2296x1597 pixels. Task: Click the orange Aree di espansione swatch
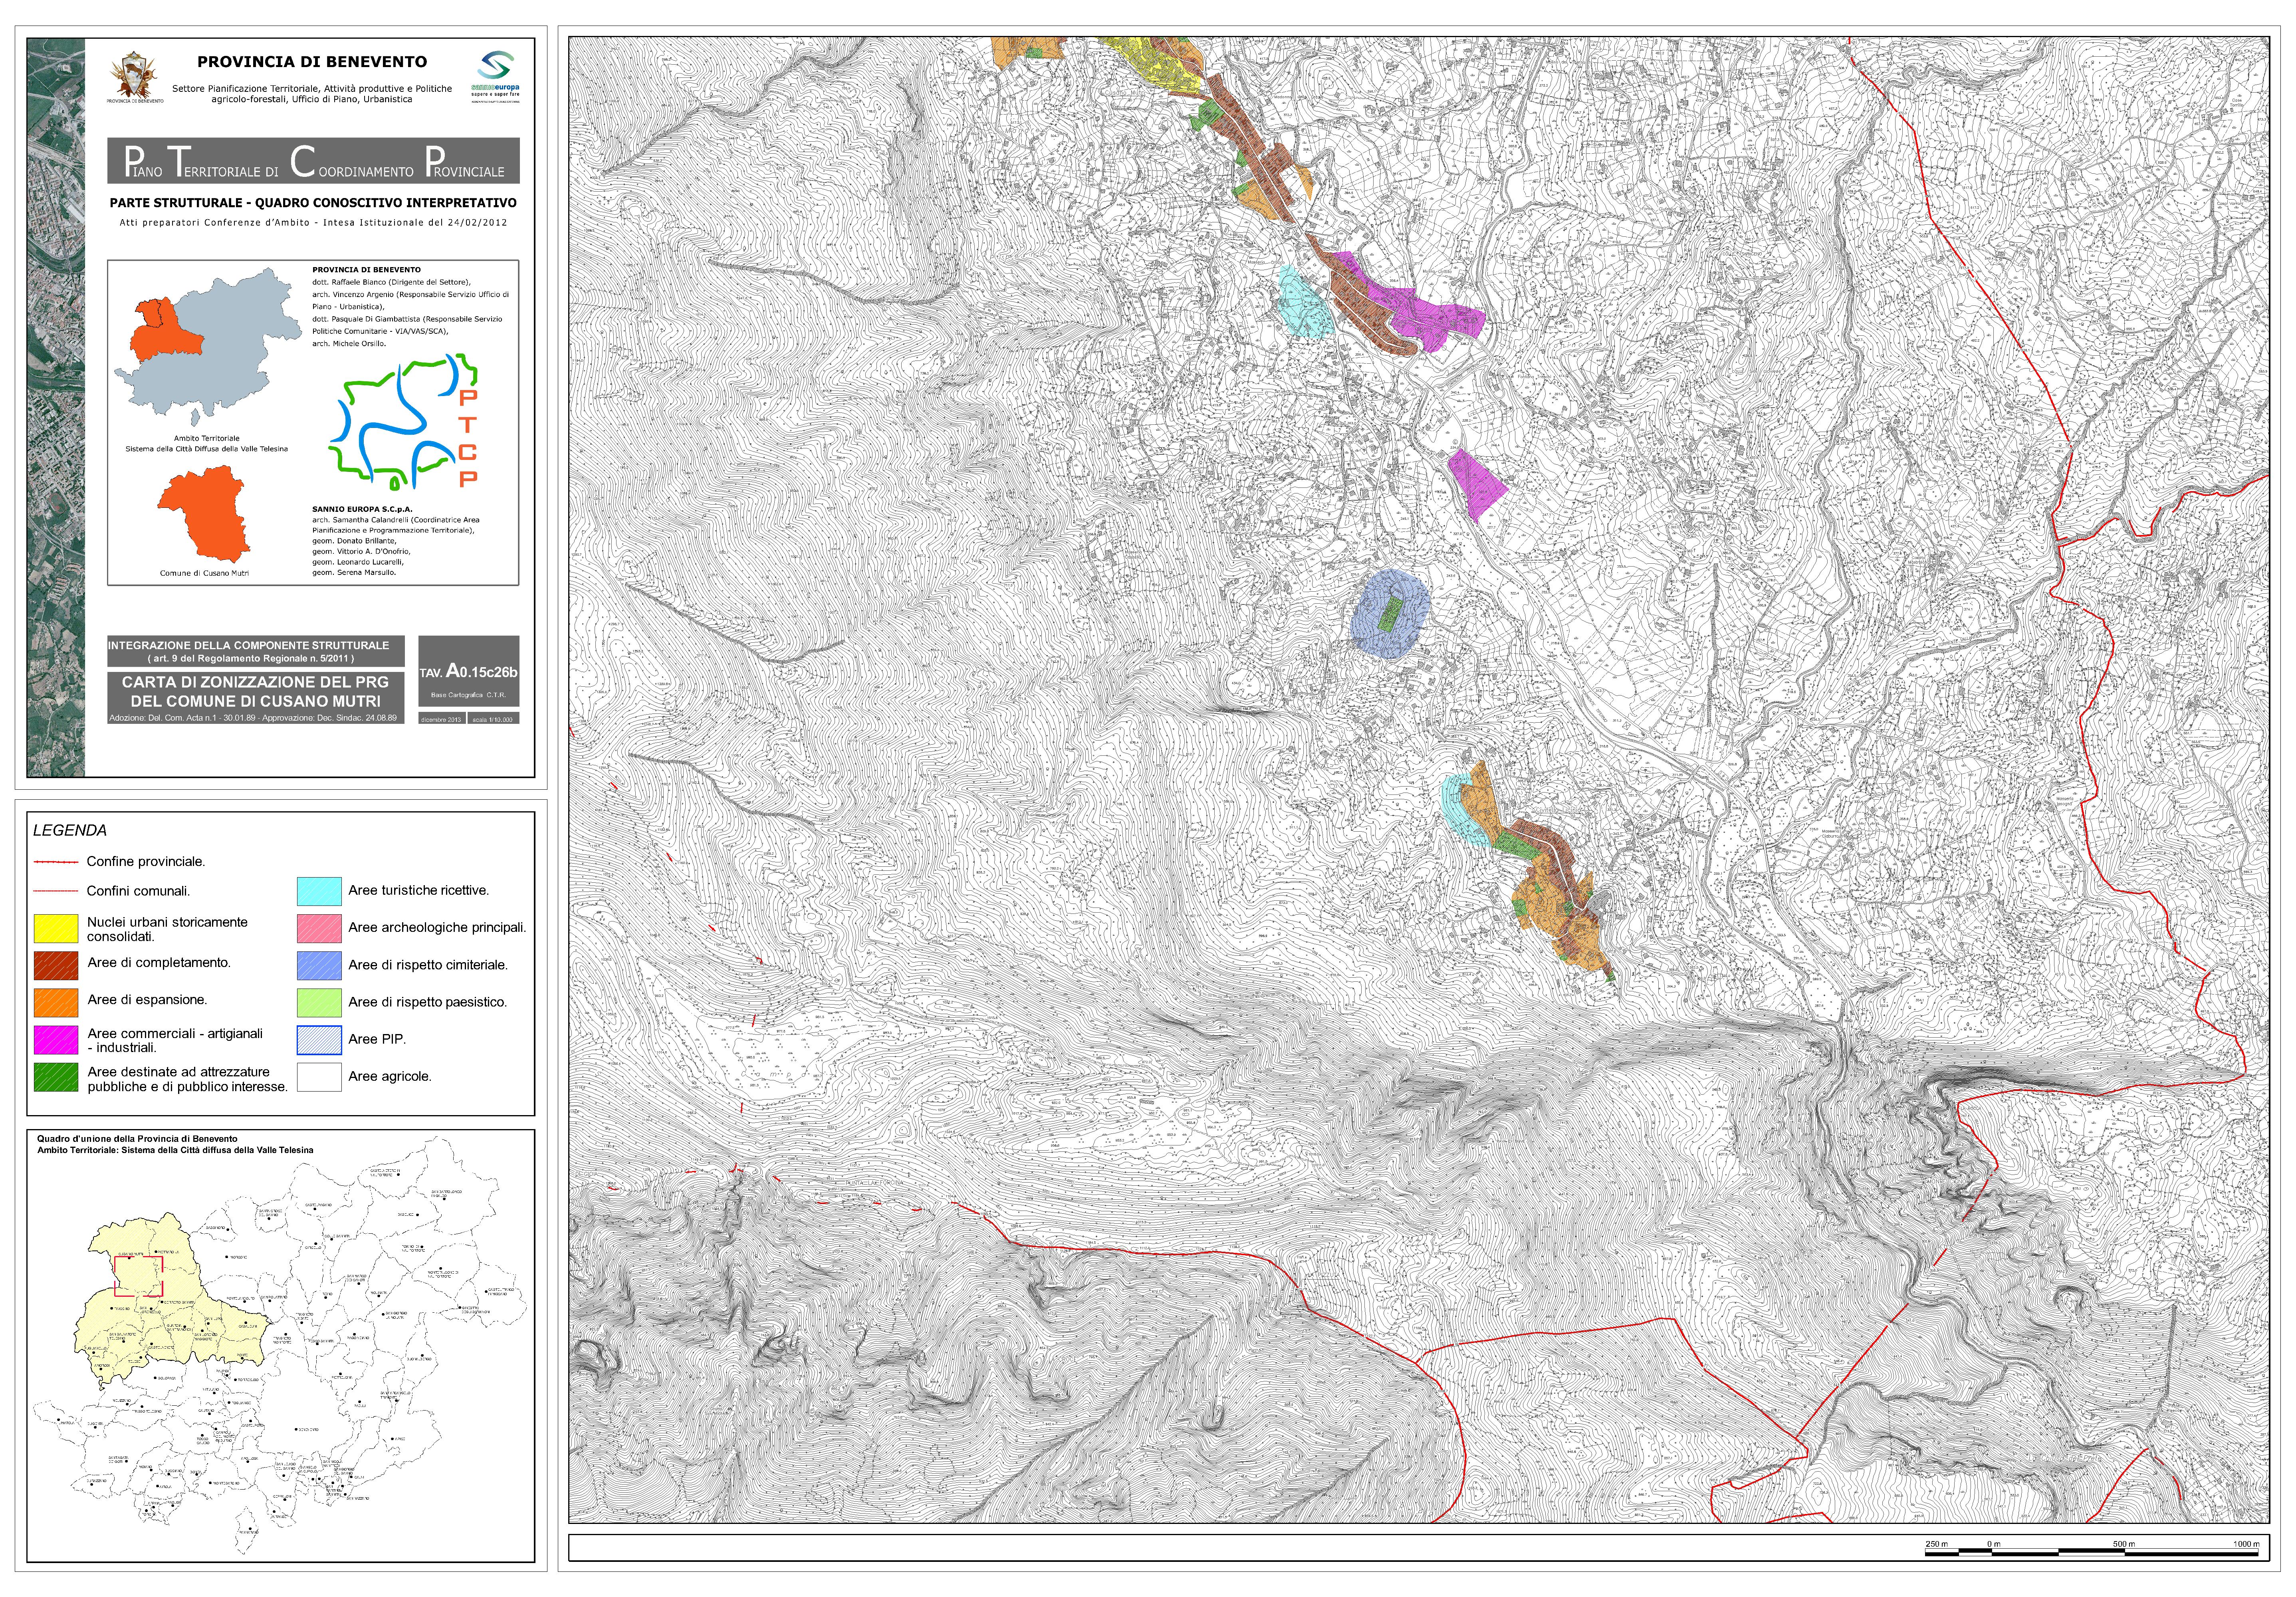pos(56,1002)
